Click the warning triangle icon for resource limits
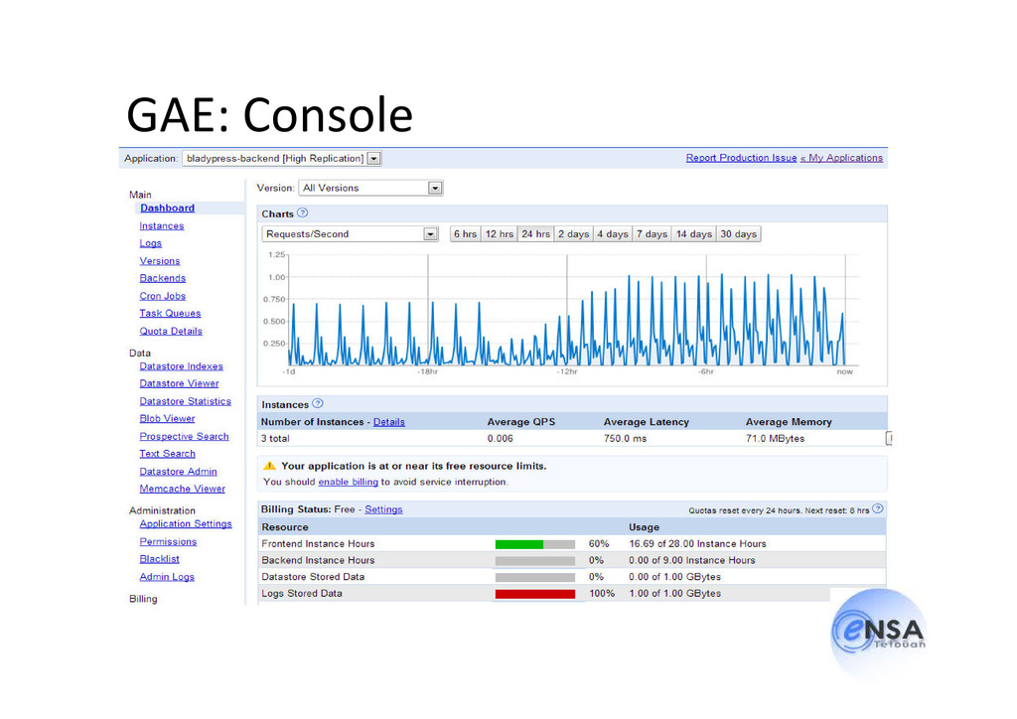The height and width of the screenshot is (719, 1017). [269, 466]
